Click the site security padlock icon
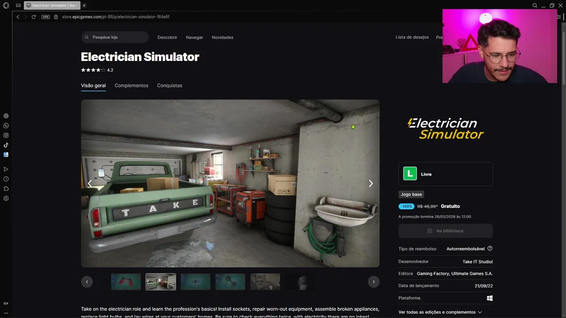The width and height of the screenshot is (566, 318). point(56,17)
